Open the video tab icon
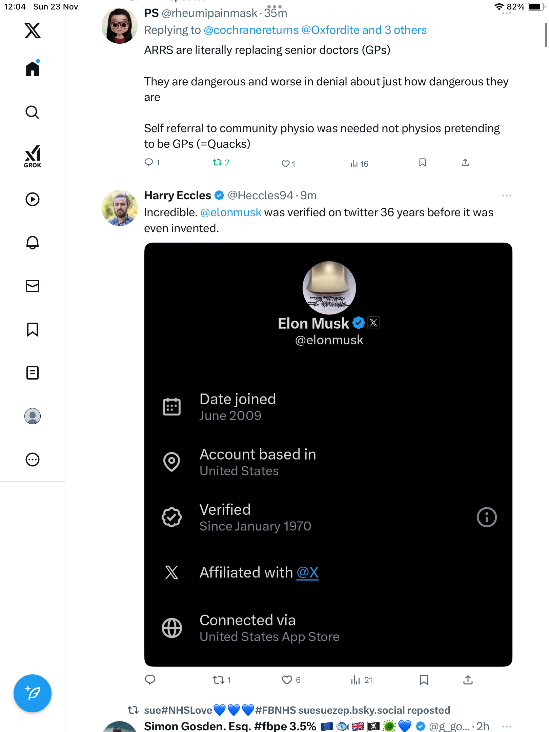The height and width of the screenshot is (732, 549). pyautogui.click(x=33, y=199)
